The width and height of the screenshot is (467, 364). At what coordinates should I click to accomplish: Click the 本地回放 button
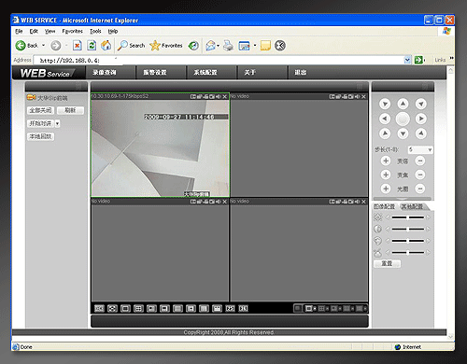40,136
